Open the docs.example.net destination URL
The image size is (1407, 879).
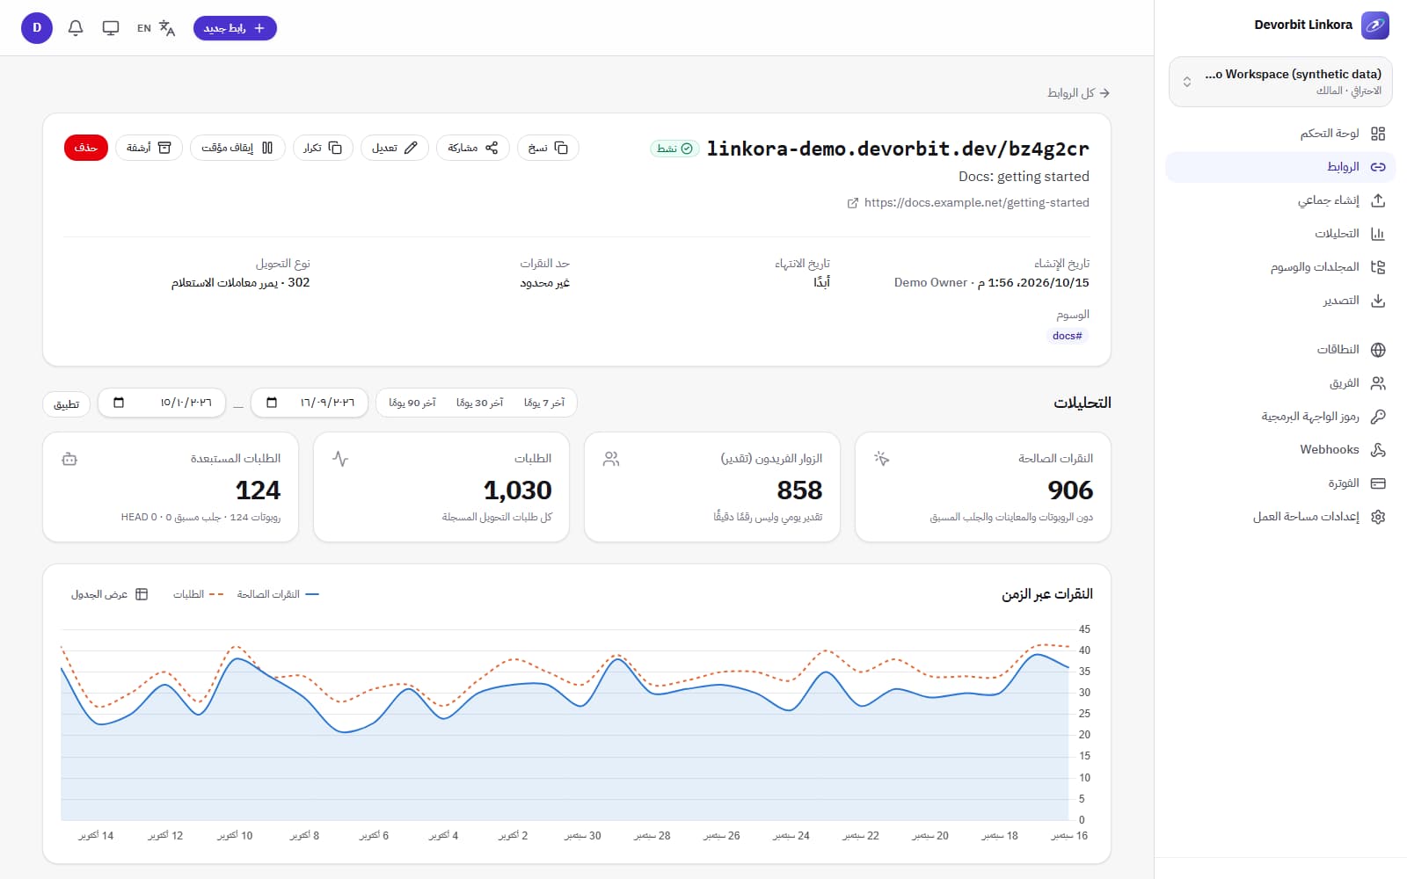pyautogui.click(x=968, y=203)
